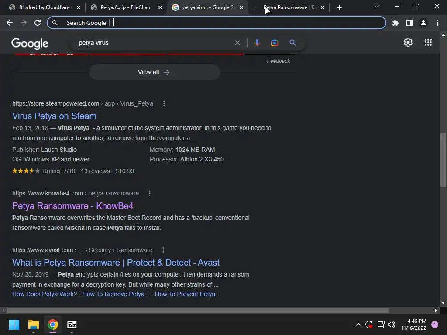The height and width of the screenshot is (335, 447).
Task: Click the browser forward arrow
Action: pos(24,23)
